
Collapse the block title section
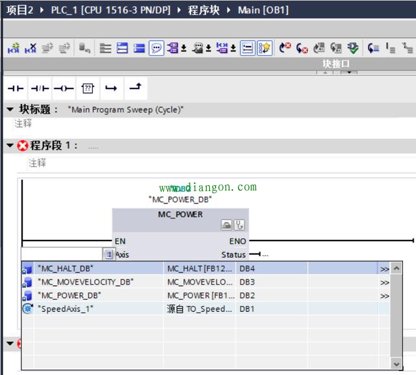tap(10, 109)
